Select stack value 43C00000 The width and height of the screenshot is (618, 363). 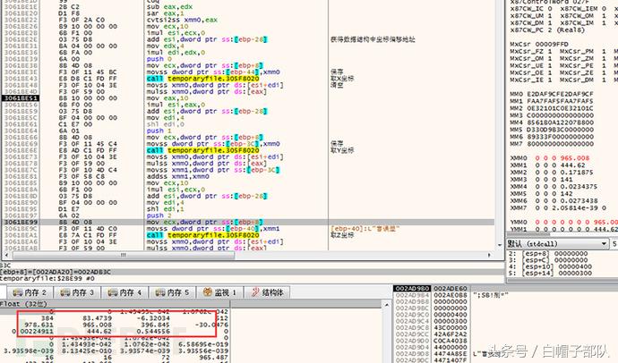coord(451,327)
